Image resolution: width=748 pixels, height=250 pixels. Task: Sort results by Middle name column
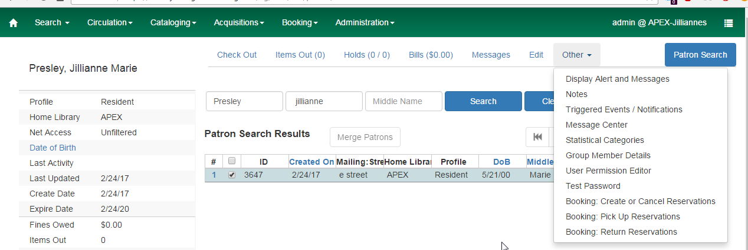pos(540,162)
